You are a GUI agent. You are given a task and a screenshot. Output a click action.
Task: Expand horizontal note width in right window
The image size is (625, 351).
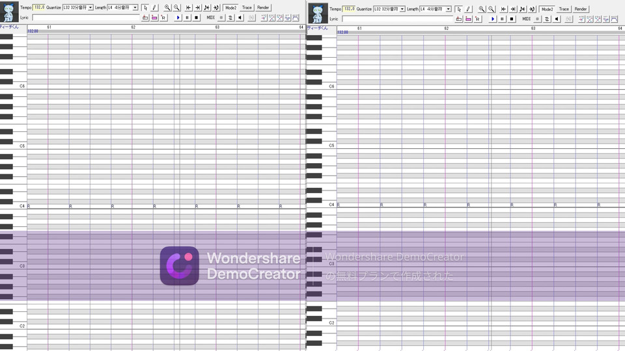(x=532, y=8)
